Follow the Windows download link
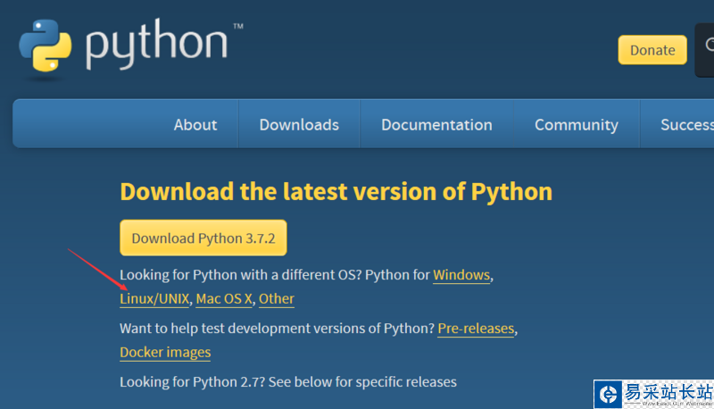714x409 pixels. coord(461,275)
